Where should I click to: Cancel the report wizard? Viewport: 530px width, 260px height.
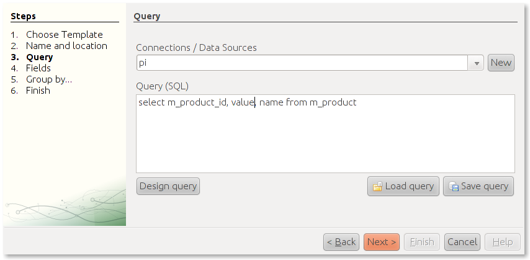pos(462,242)
